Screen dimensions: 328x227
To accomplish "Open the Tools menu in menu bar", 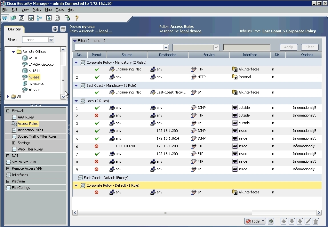I will [x=60, y=10].
